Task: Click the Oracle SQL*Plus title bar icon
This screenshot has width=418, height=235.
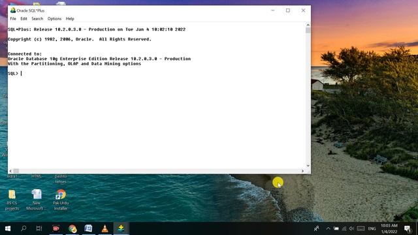Action: (13, 10)
